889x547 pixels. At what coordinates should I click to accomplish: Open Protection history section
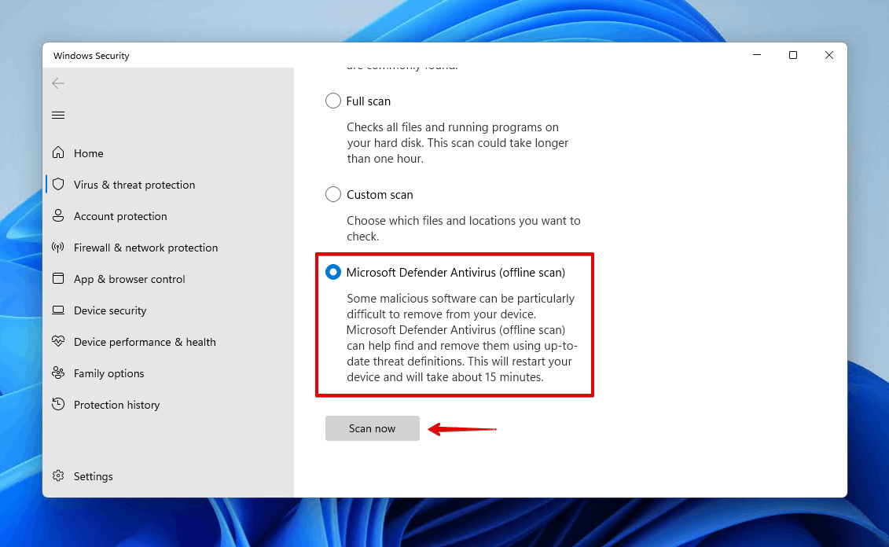point(168,405)
